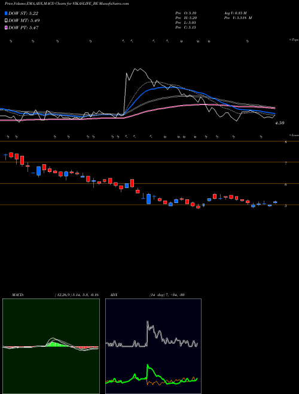This screenshot has height=394, width=299.
Task: Click the white DOW MT legend swatch
Action: (7, 21)
